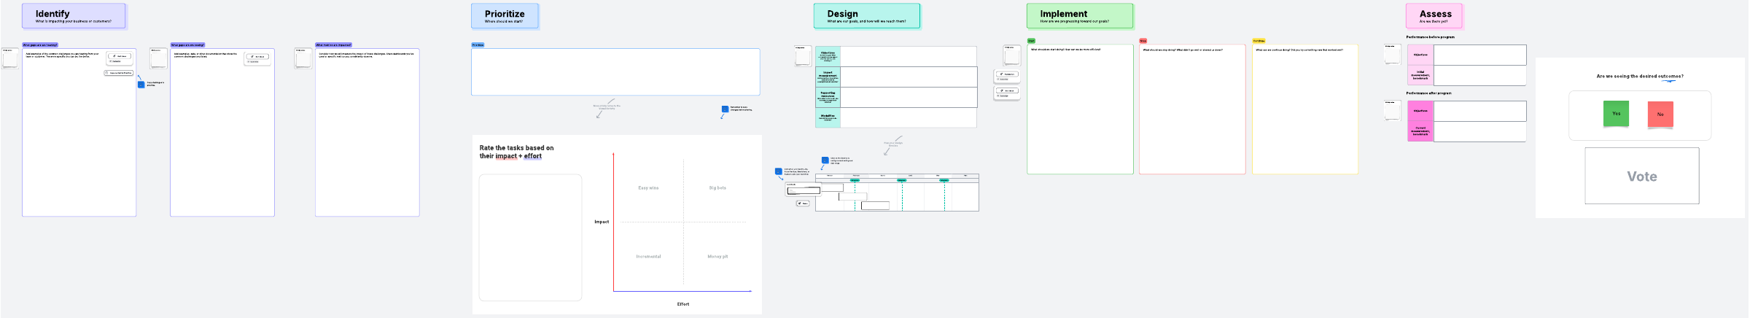Click the blue comment marker beside the Identify challenges frame
The height and width of the screenshot is (318, 1750).
point(141,85)
